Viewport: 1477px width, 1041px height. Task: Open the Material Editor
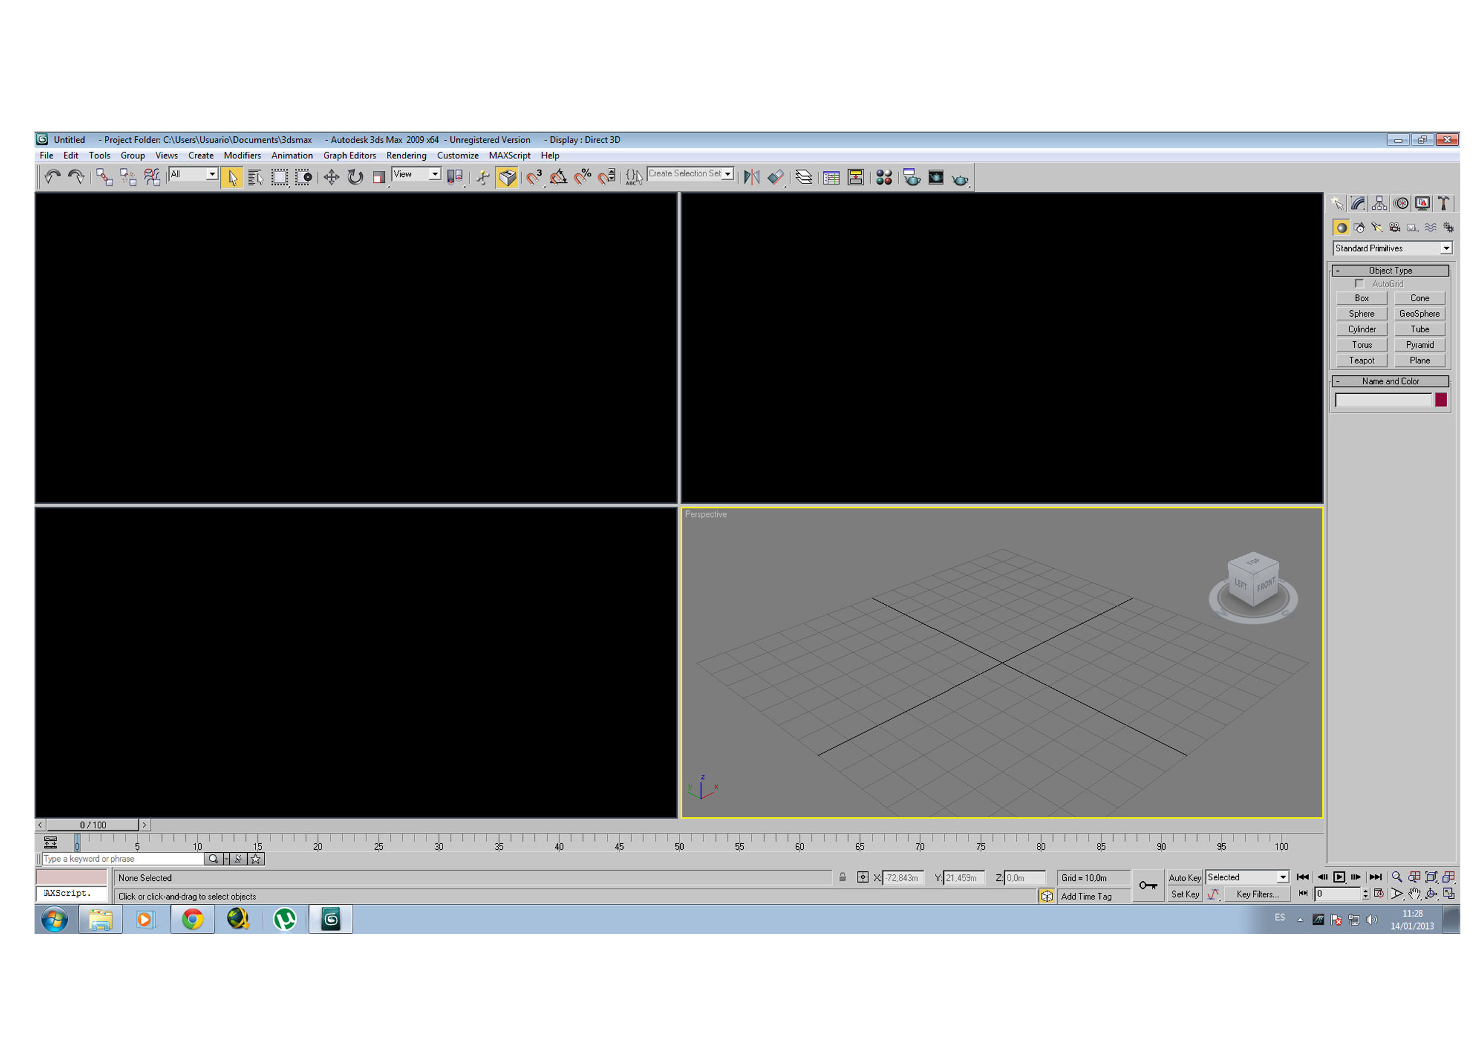(x=884, y=177)
